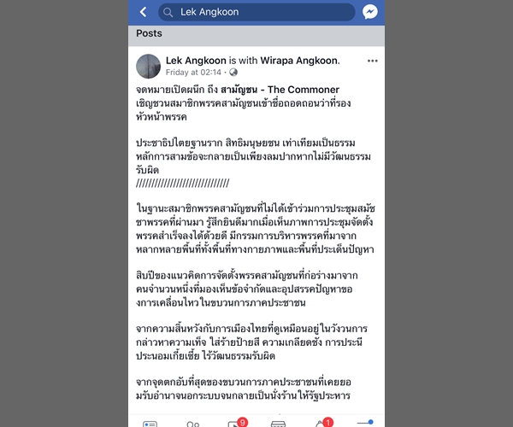Open the Wirapa Angkoon tagged profile link
513x427 pixels.
pyautogui.click(x=300, y=61)
